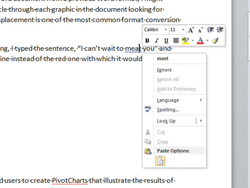
Task: Apply the red font color
Action: coord(200,41)
